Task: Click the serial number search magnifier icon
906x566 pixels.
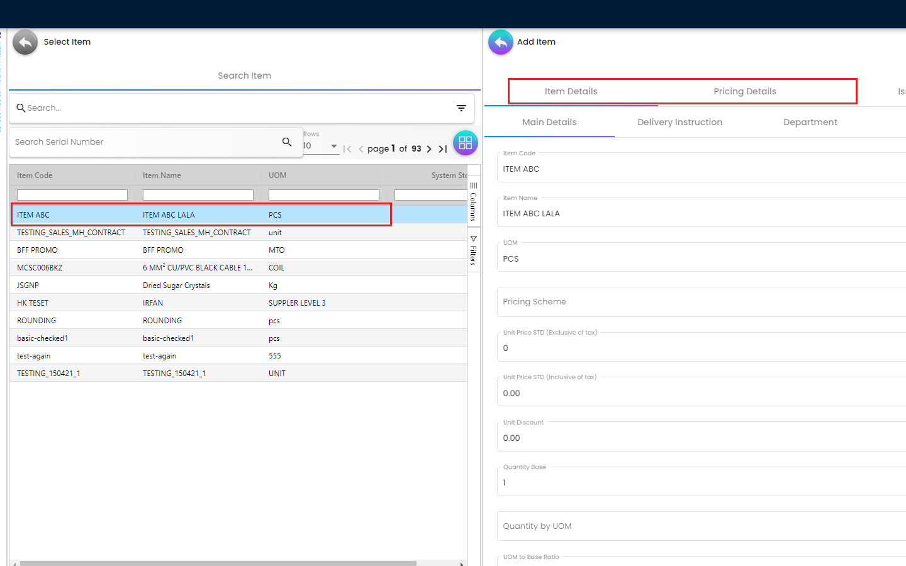Action: tap(287, 142)
